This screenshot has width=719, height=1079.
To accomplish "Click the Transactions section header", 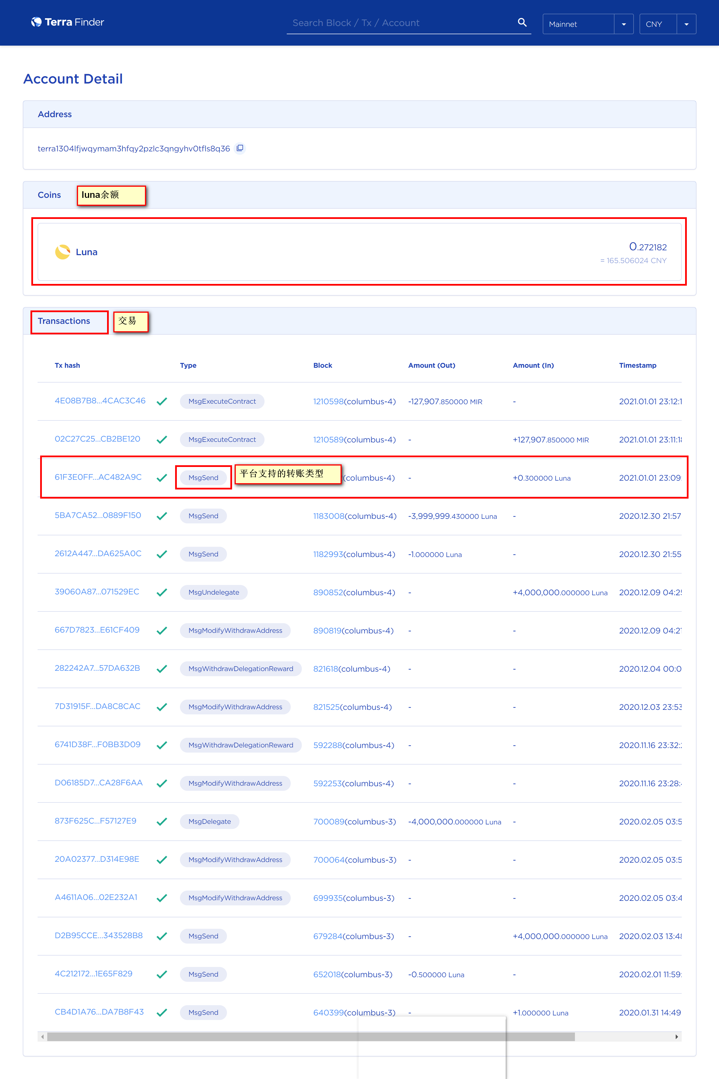I will point(64,321).
